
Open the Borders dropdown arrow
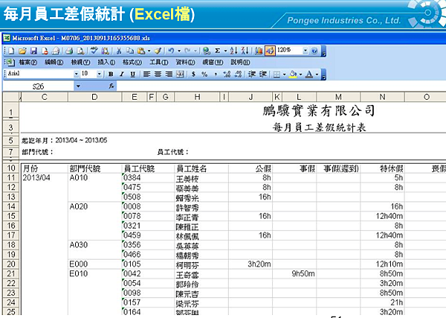(x=284, y=74)
